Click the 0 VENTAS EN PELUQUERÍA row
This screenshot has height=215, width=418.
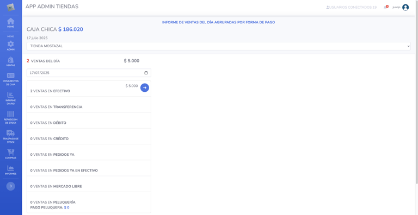point(89,203)
